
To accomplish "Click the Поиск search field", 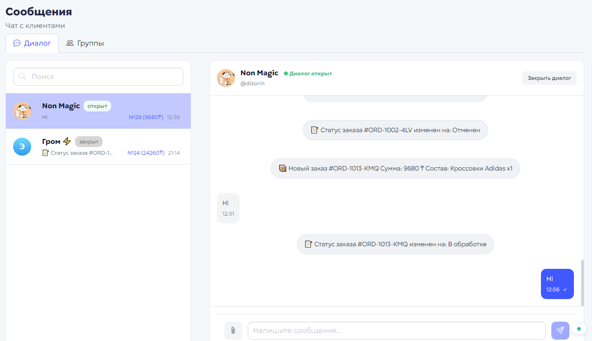I will coord(98,77).
